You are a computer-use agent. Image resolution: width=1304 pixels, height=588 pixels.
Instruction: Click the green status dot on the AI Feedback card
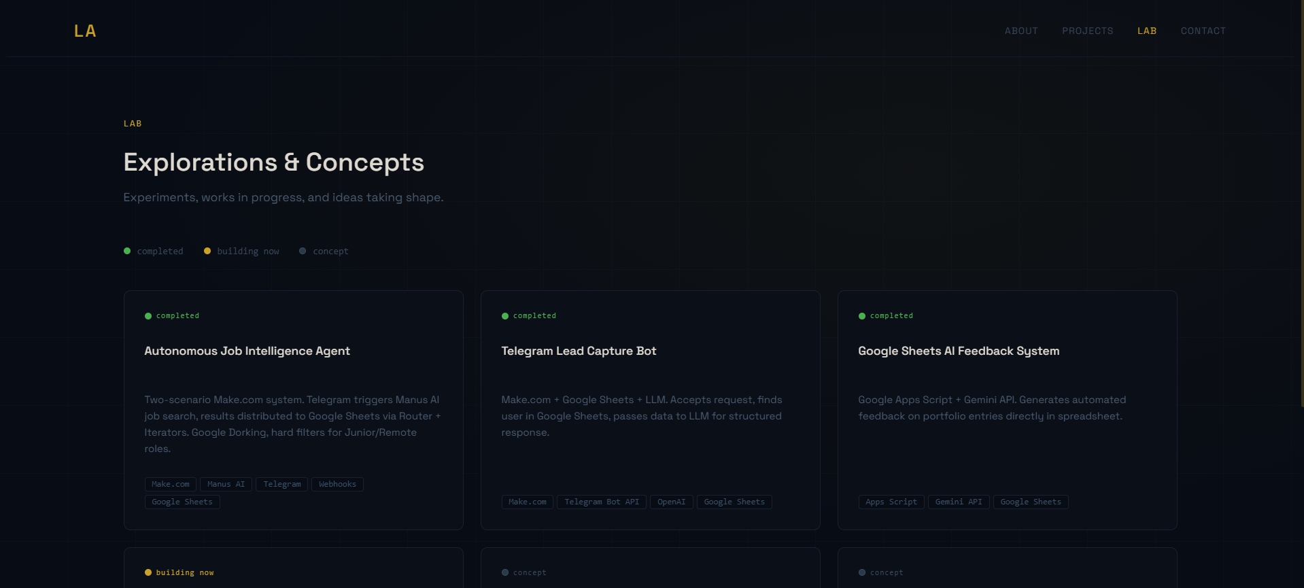click(862, 316)
